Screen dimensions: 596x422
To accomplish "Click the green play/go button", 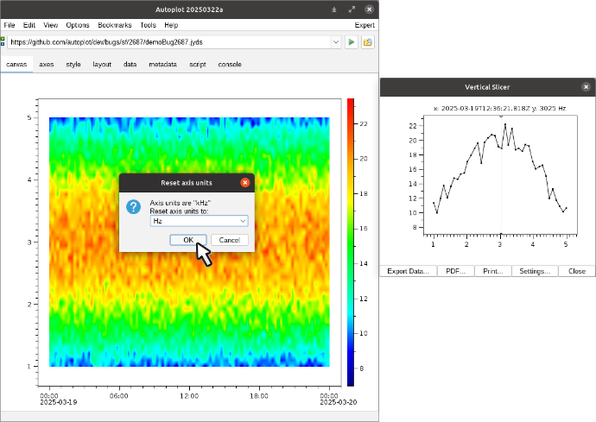I will click(352, 42).
